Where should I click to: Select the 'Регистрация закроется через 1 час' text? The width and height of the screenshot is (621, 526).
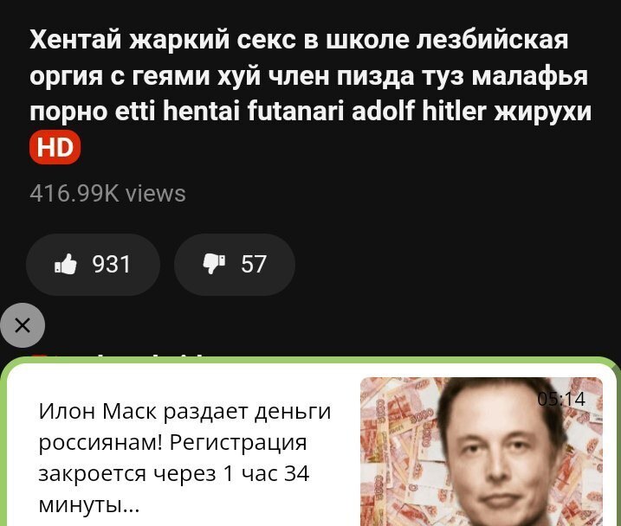pyautogui.click(x=173, y=458)
